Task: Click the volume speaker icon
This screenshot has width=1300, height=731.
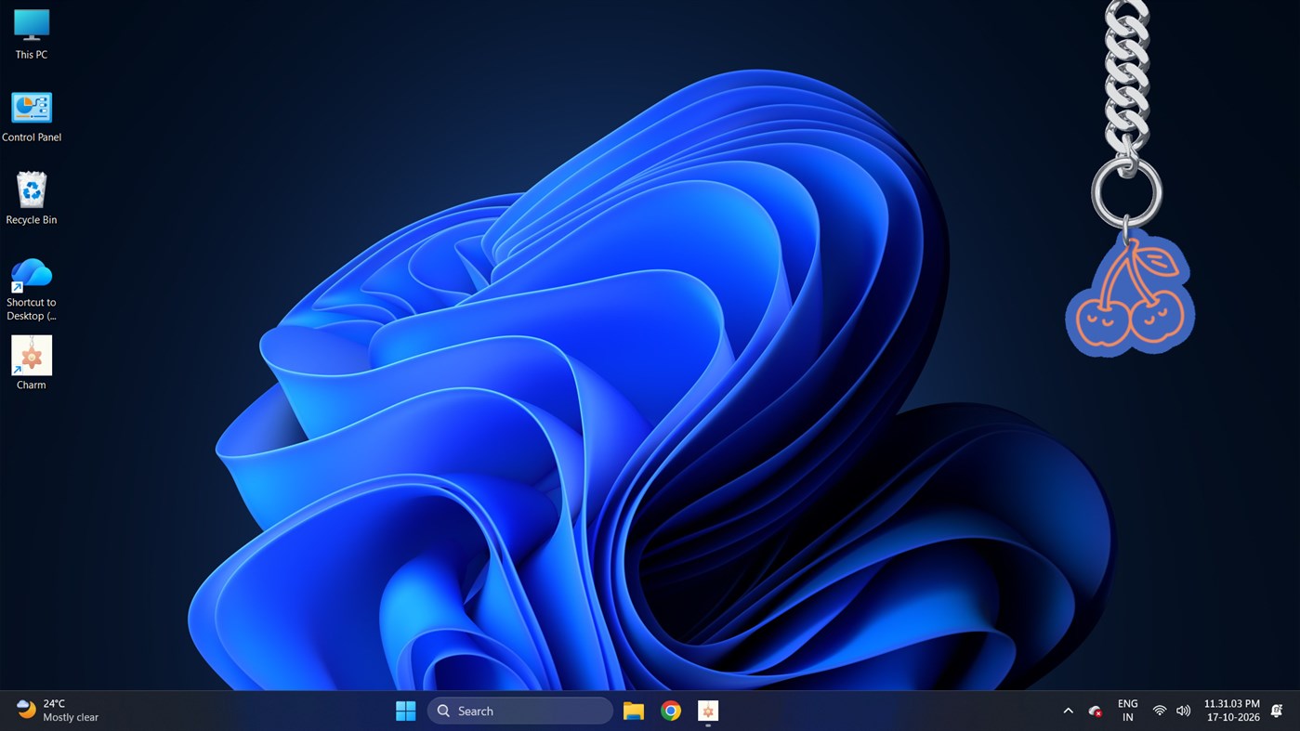Action: point(1183,711)
